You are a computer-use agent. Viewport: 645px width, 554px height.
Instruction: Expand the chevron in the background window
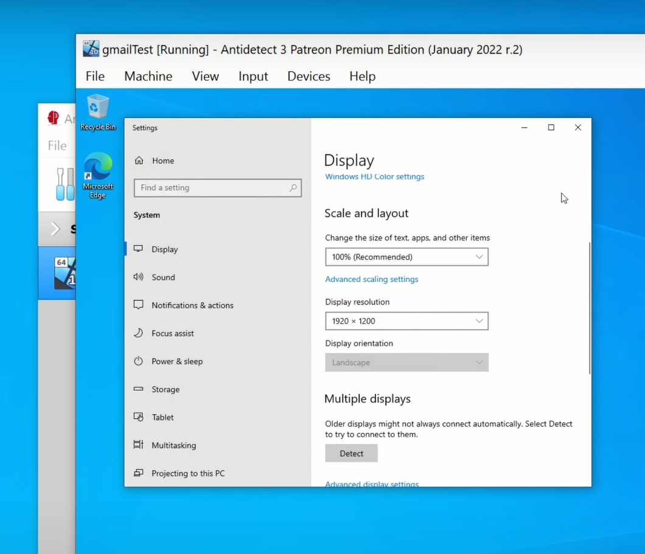click(55, 229)
